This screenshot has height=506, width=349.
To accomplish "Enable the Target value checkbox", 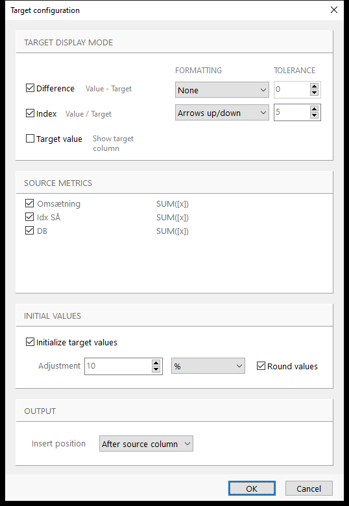I will (x=30, y=139).
